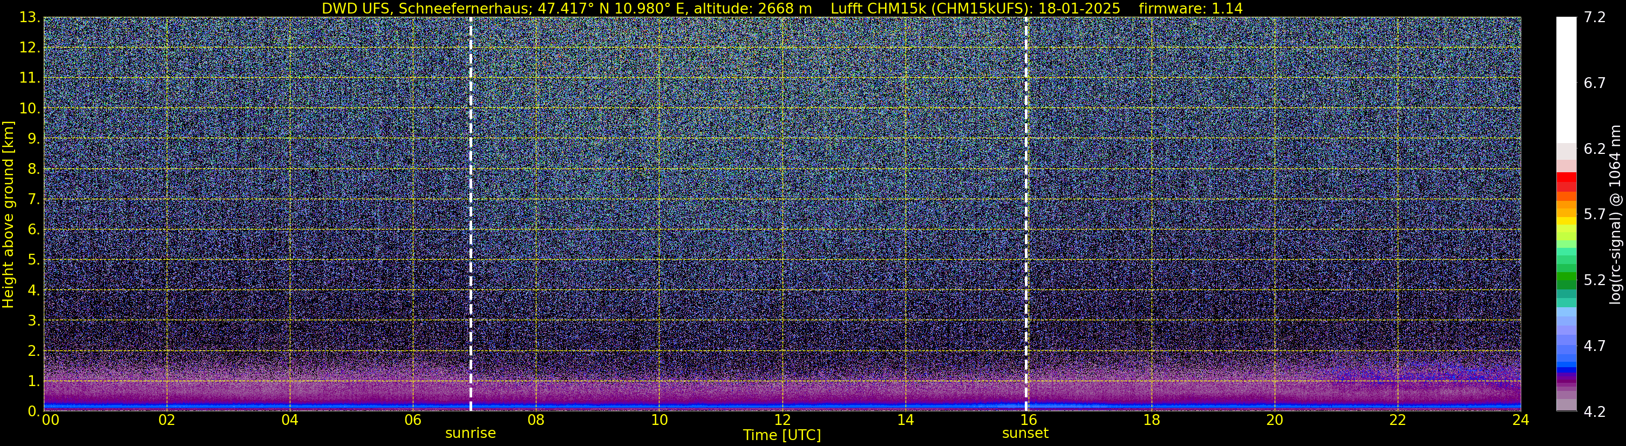The image size is (1626, 446).
Task: Click the faint blue layer near 22 UTC
Action: click(x=1426, y=371)
